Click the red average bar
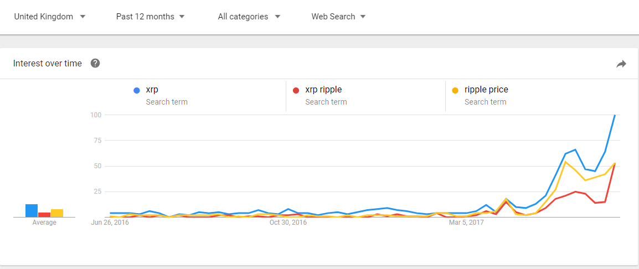The height and width of the screenshot is (269, 639). [x=44, y=214]
